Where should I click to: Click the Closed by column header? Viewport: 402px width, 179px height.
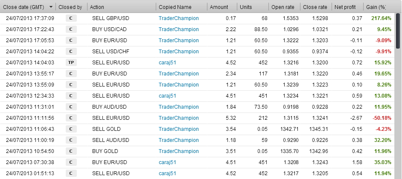coord(70,7)
